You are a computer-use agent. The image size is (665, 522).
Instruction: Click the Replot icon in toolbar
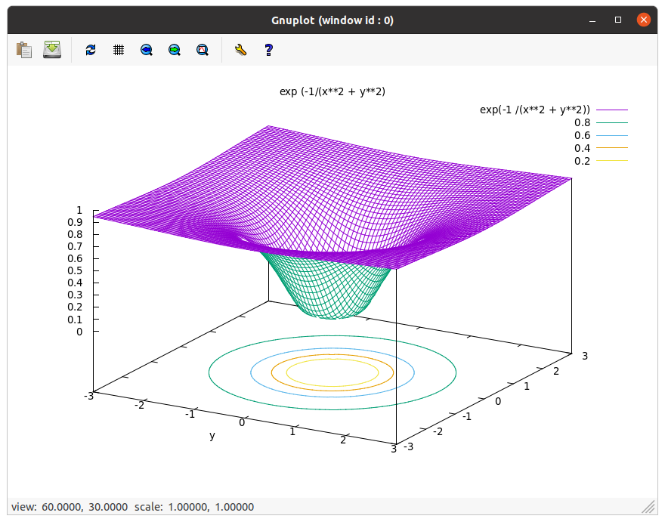click(x=90, y=49)
